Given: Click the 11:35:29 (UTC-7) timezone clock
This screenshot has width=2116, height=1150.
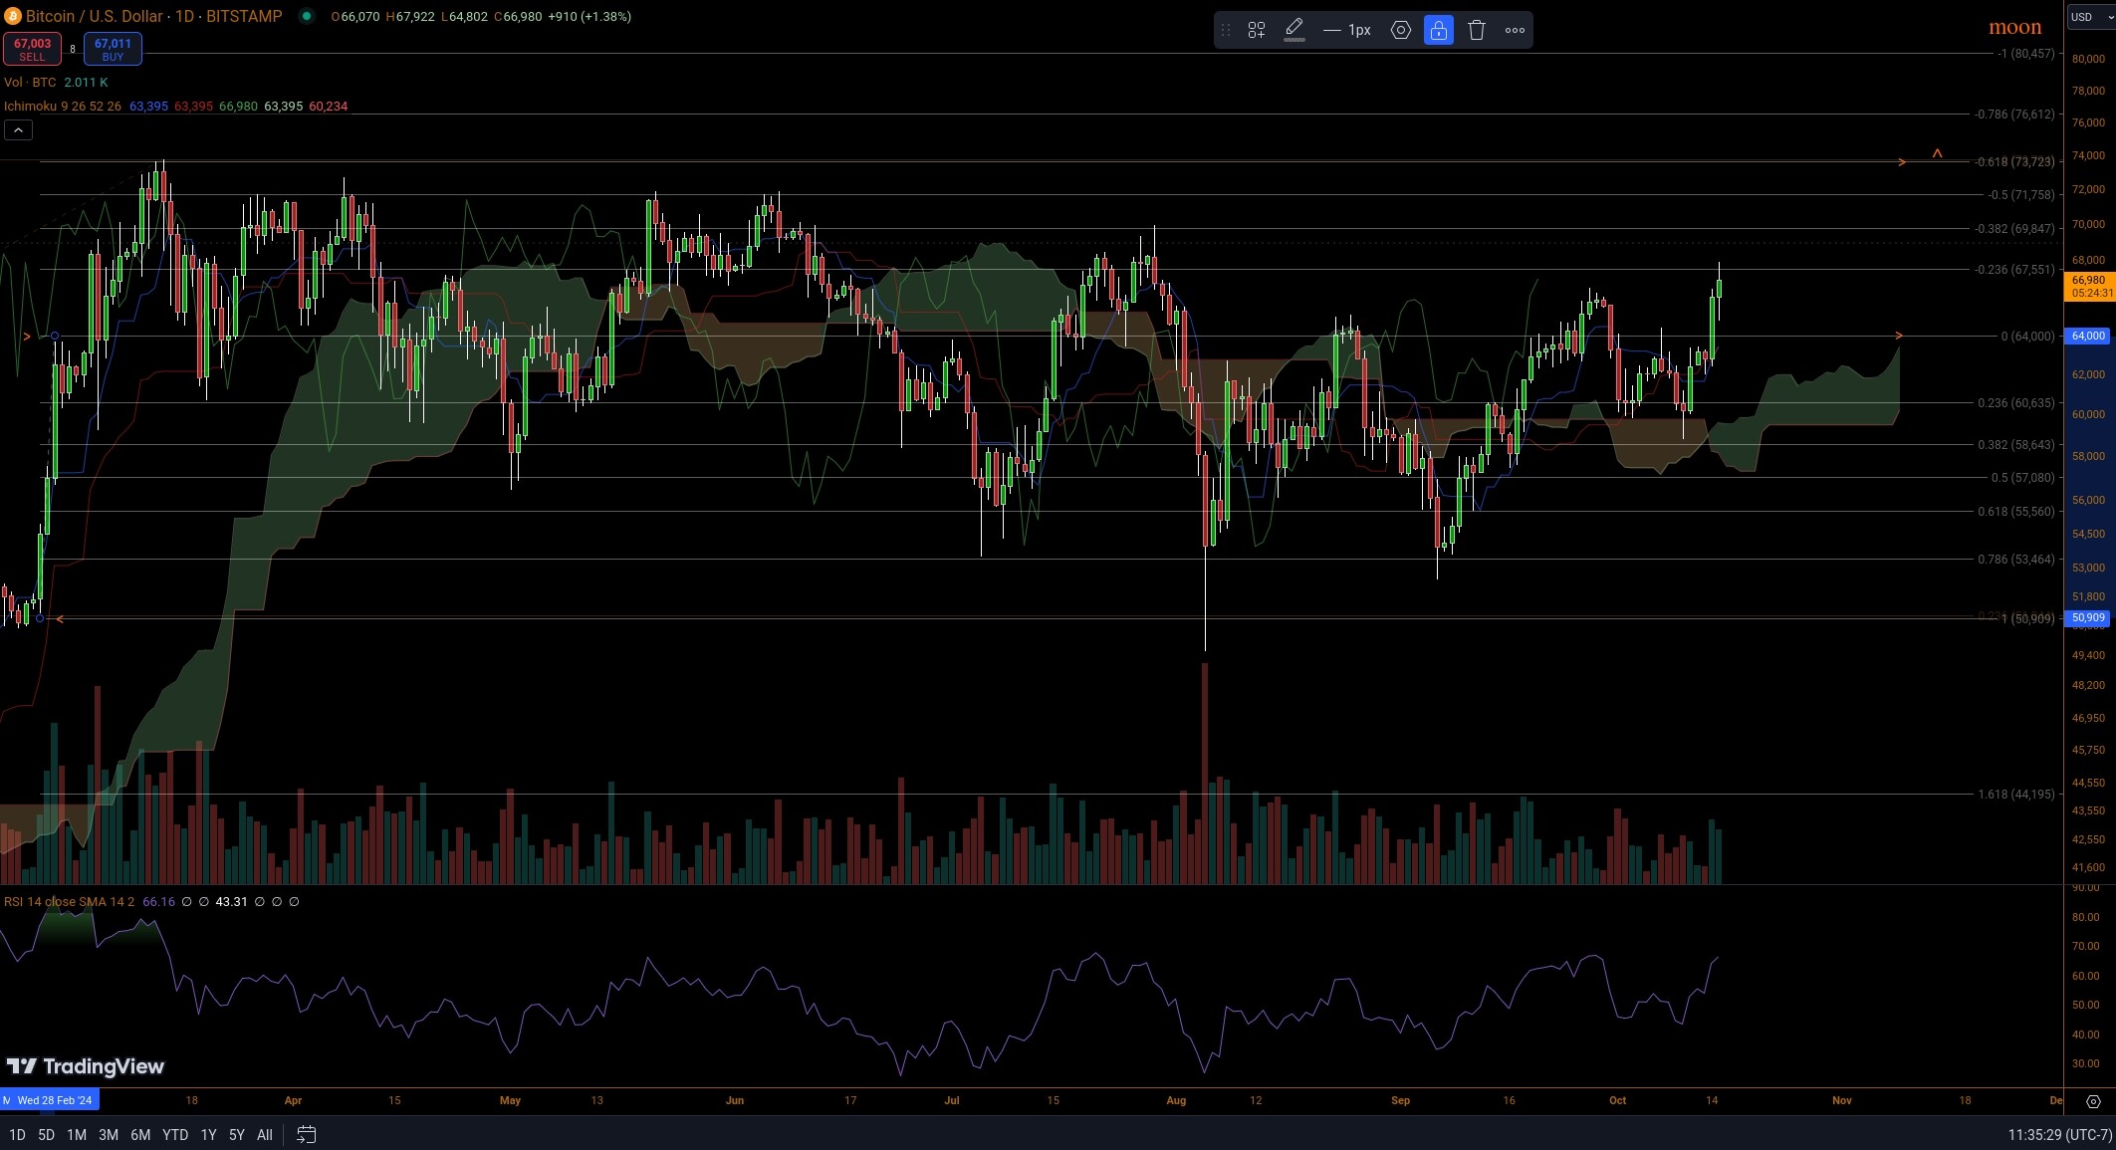Looking at the screenshot, I should [x=2059, y=1134].
